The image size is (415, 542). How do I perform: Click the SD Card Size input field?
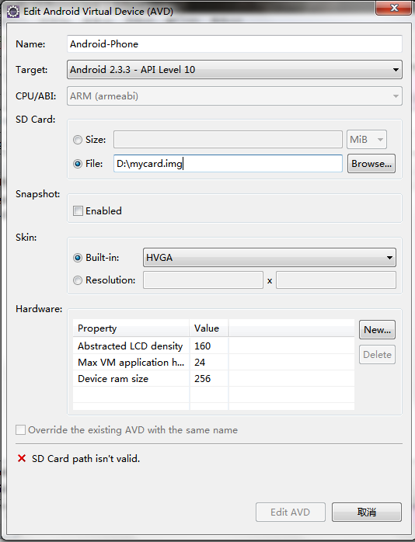(228, 140)
